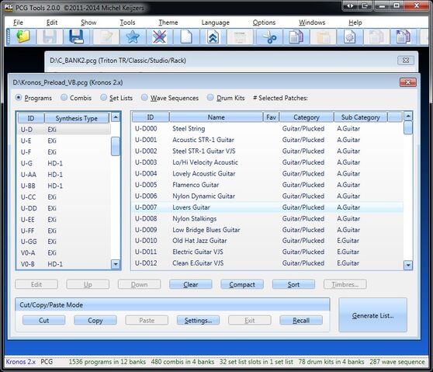Viewport: 433px width, 372px height.
Task: Select the Old Hat Jazz Guitar row
Action: coord(267,241)
